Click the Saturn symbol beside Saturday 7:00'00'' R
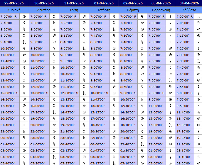The width and height of the screenshot is (202, 165). pyautogui.click(x=199, y=16)
